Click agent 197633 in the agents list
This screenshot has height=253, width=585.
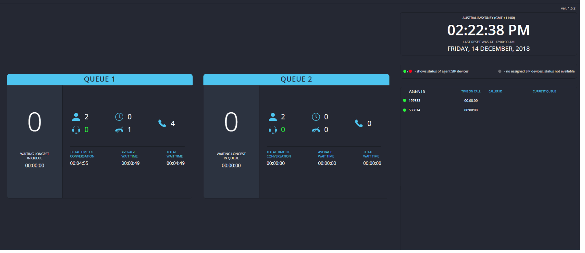tap(414, 101)
